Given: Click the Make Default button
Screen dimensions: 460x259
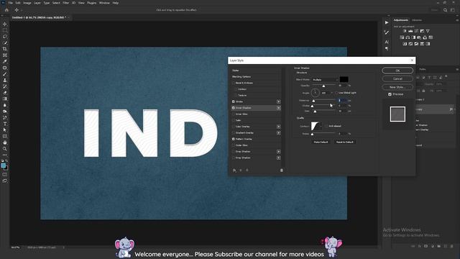Looking at the screenshot, I should (x=321, y=142).
